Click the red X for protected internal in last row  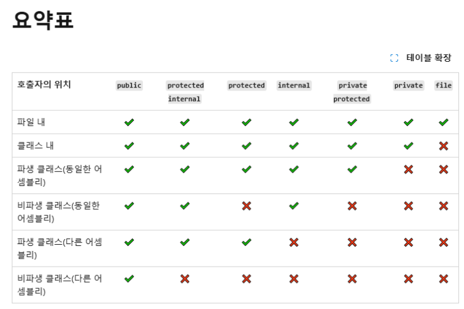point(185,279)
